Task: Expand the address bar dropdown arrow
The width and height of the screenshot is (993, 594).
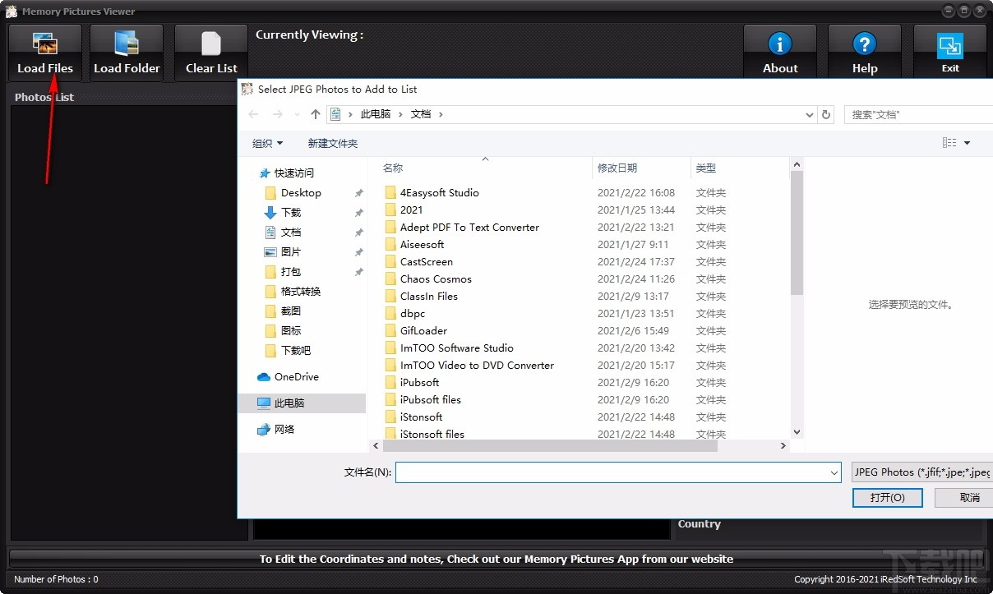Action: 809,114
